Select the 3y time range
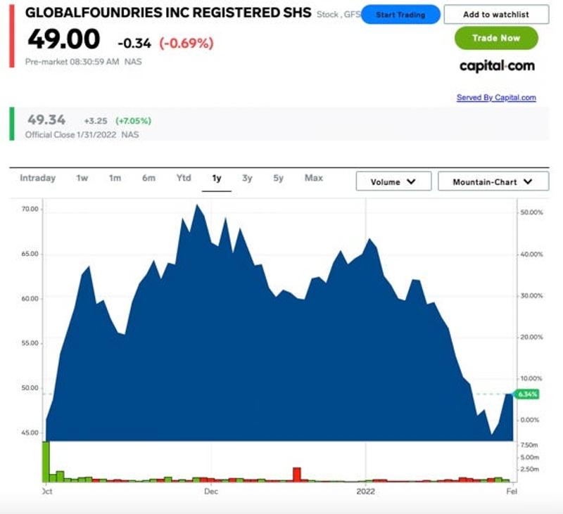The height and width of the screenshot is (514, 563). pyautogui.click(x=247, y=179)
